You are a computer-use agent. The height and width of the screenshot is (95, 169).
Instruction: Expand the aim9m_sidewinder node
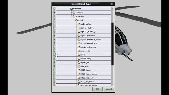[54, 47]
